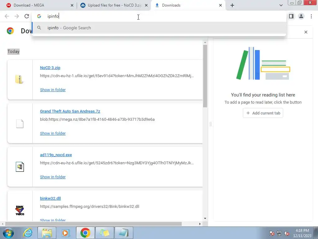Click the ufile.io source URL for NoCD 3.zip
Image resolution: width=318 pixels, height=239 pixels.
[x=117, y=76]
